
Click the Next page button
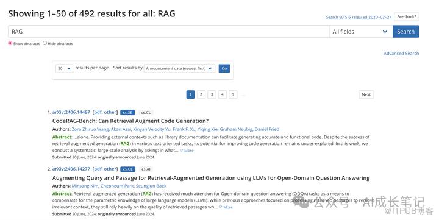point(366,94)
